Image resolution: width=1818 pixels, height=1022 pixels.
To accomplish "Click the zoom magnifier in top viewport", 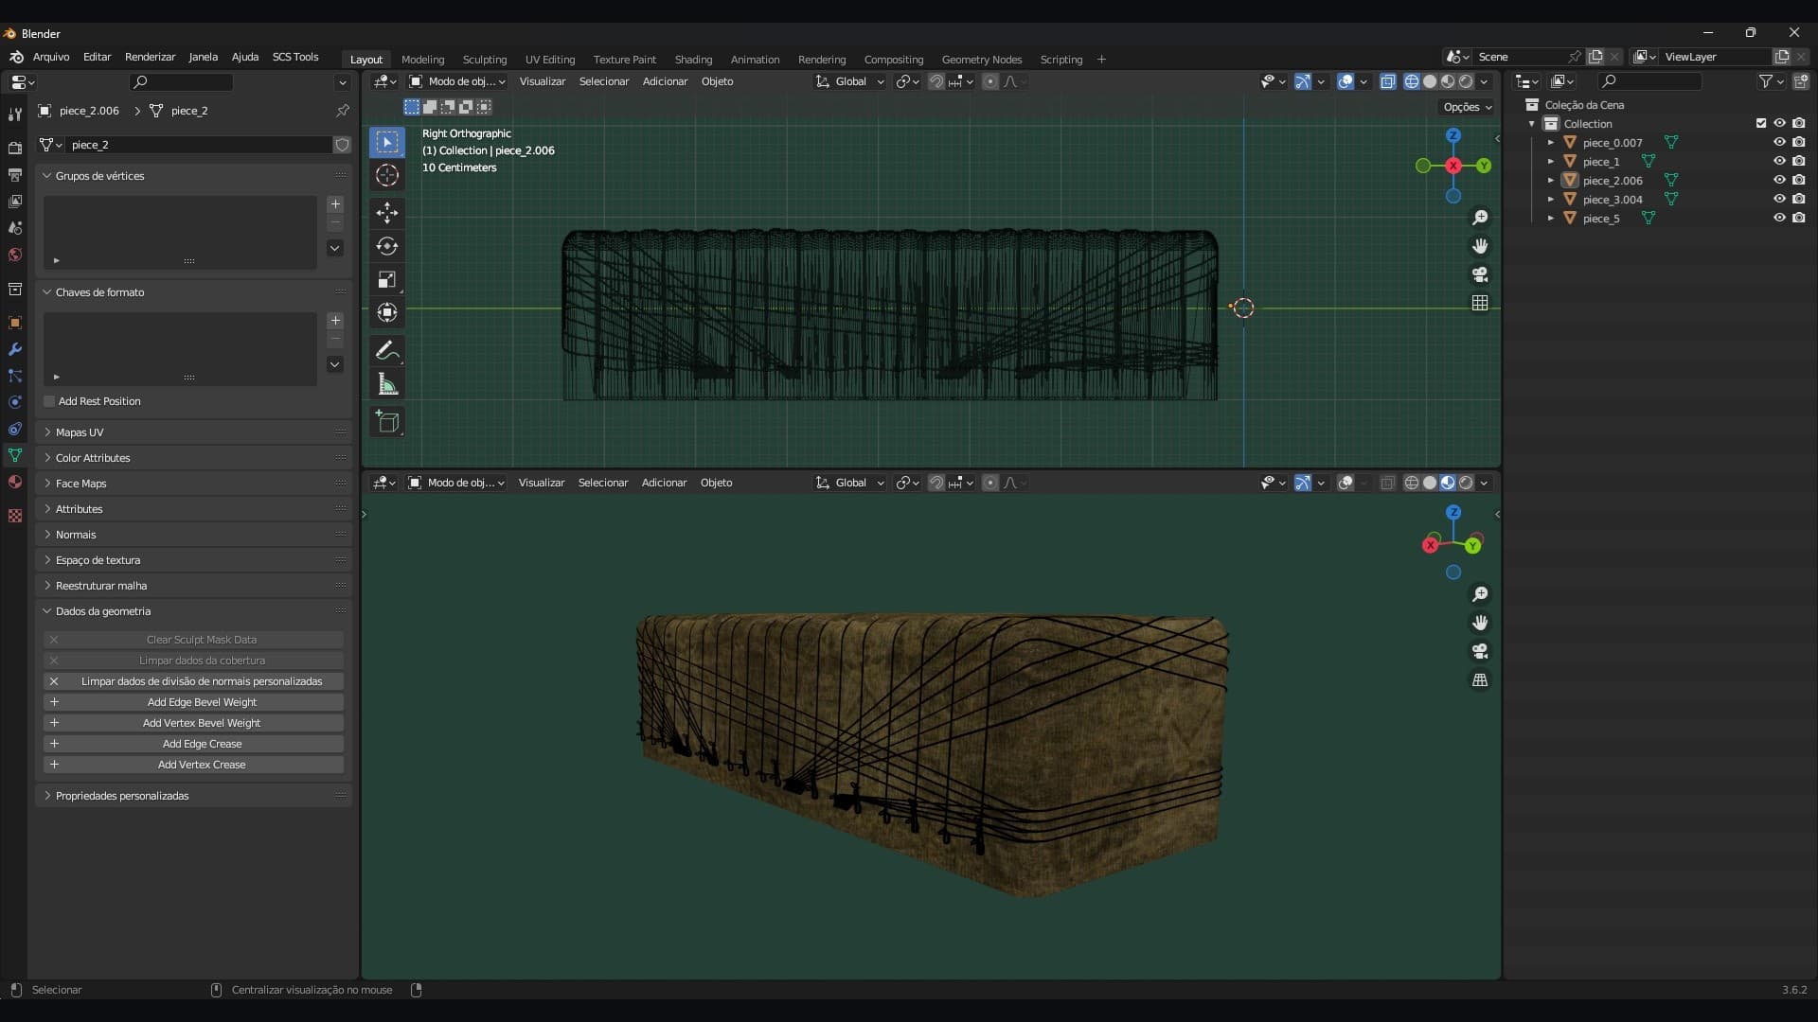I will tap(1480, 218).
